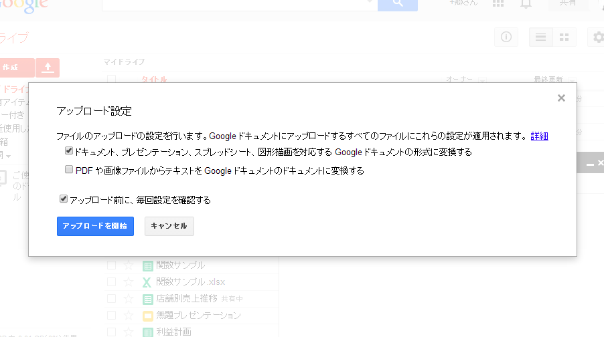Cancel the upload settings dialog

[169, 226]
